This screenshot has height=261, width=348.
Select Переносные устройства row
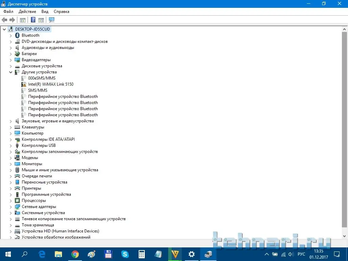click(45, 182)
